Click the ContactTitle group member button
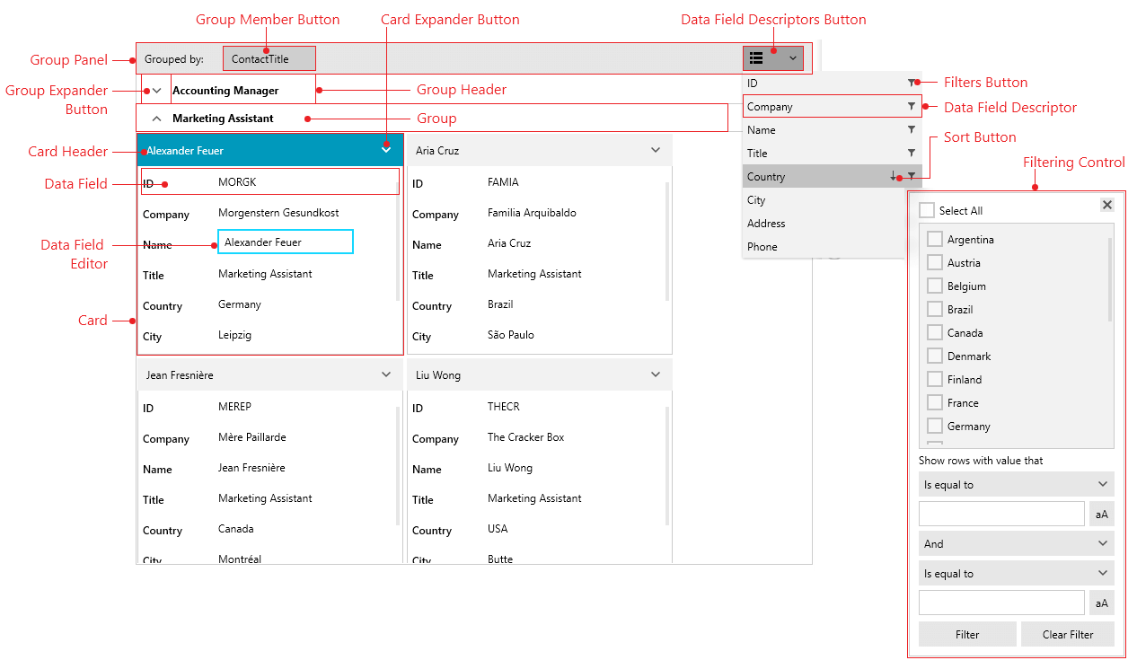This screenshot has width=1137, height=669. click(269, 57)
